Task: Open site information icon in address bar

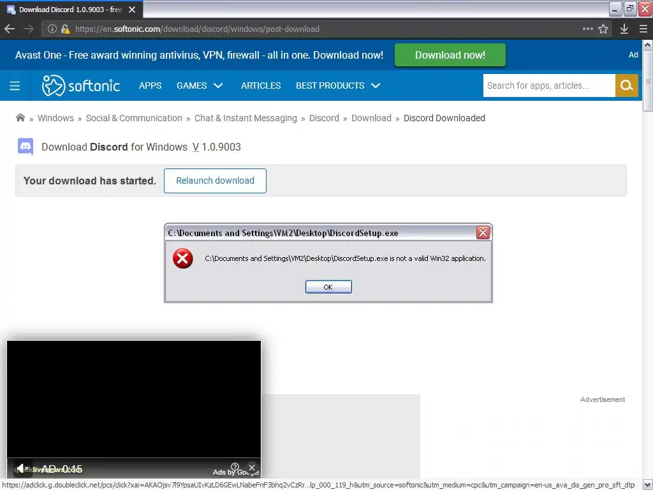Action: pos(52,29)
